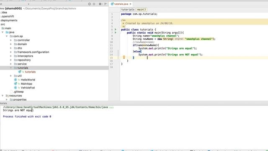
Task: Click the 'package com.sp.tutorials;' code line
Action: tap(139, 14)
